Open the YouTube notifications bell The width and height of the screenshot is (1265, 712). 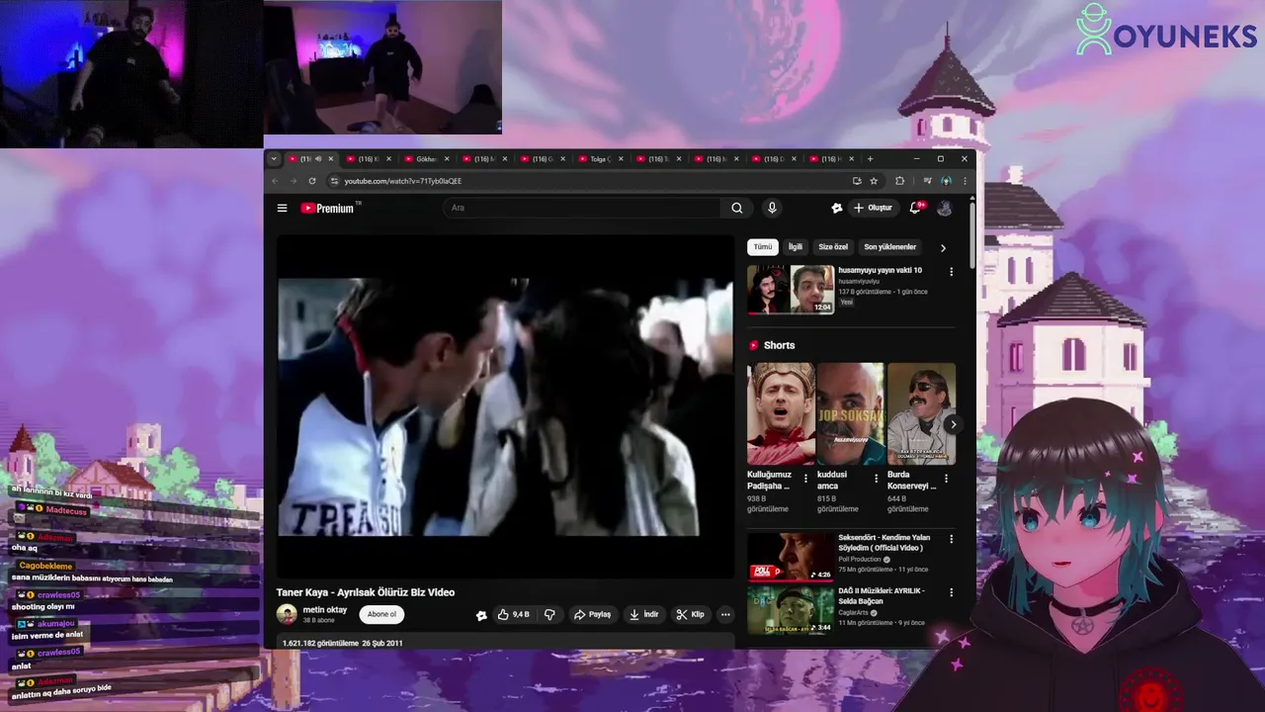coord(915,208)
